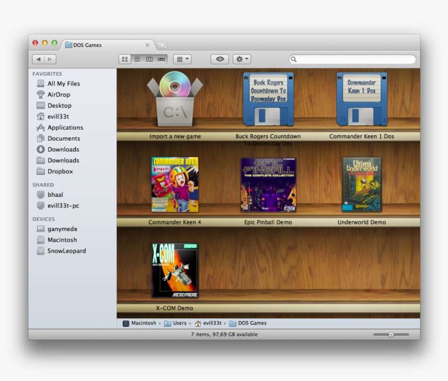Go forward with the right arrow button
This screenshot has width=448, height=381.
50,59
